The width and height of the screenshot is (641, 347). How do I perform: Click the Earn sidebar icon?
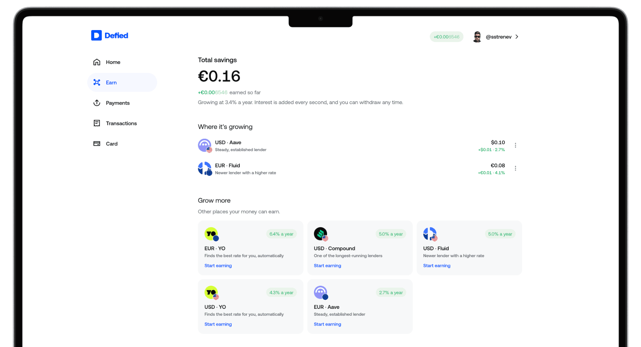[97, 83]
